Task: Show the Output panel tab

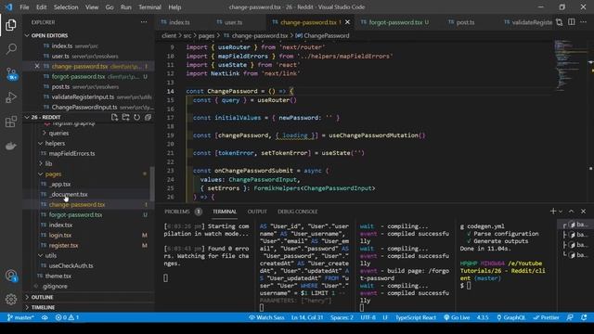Action: (x=257, y=212)
